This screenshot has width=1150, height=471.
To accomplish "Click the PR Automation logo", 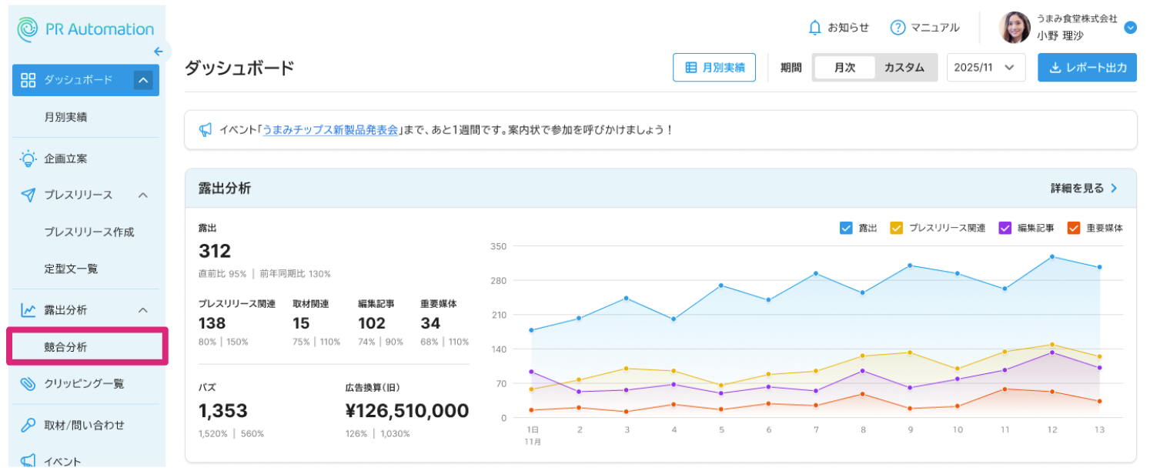I will (85, 29).
